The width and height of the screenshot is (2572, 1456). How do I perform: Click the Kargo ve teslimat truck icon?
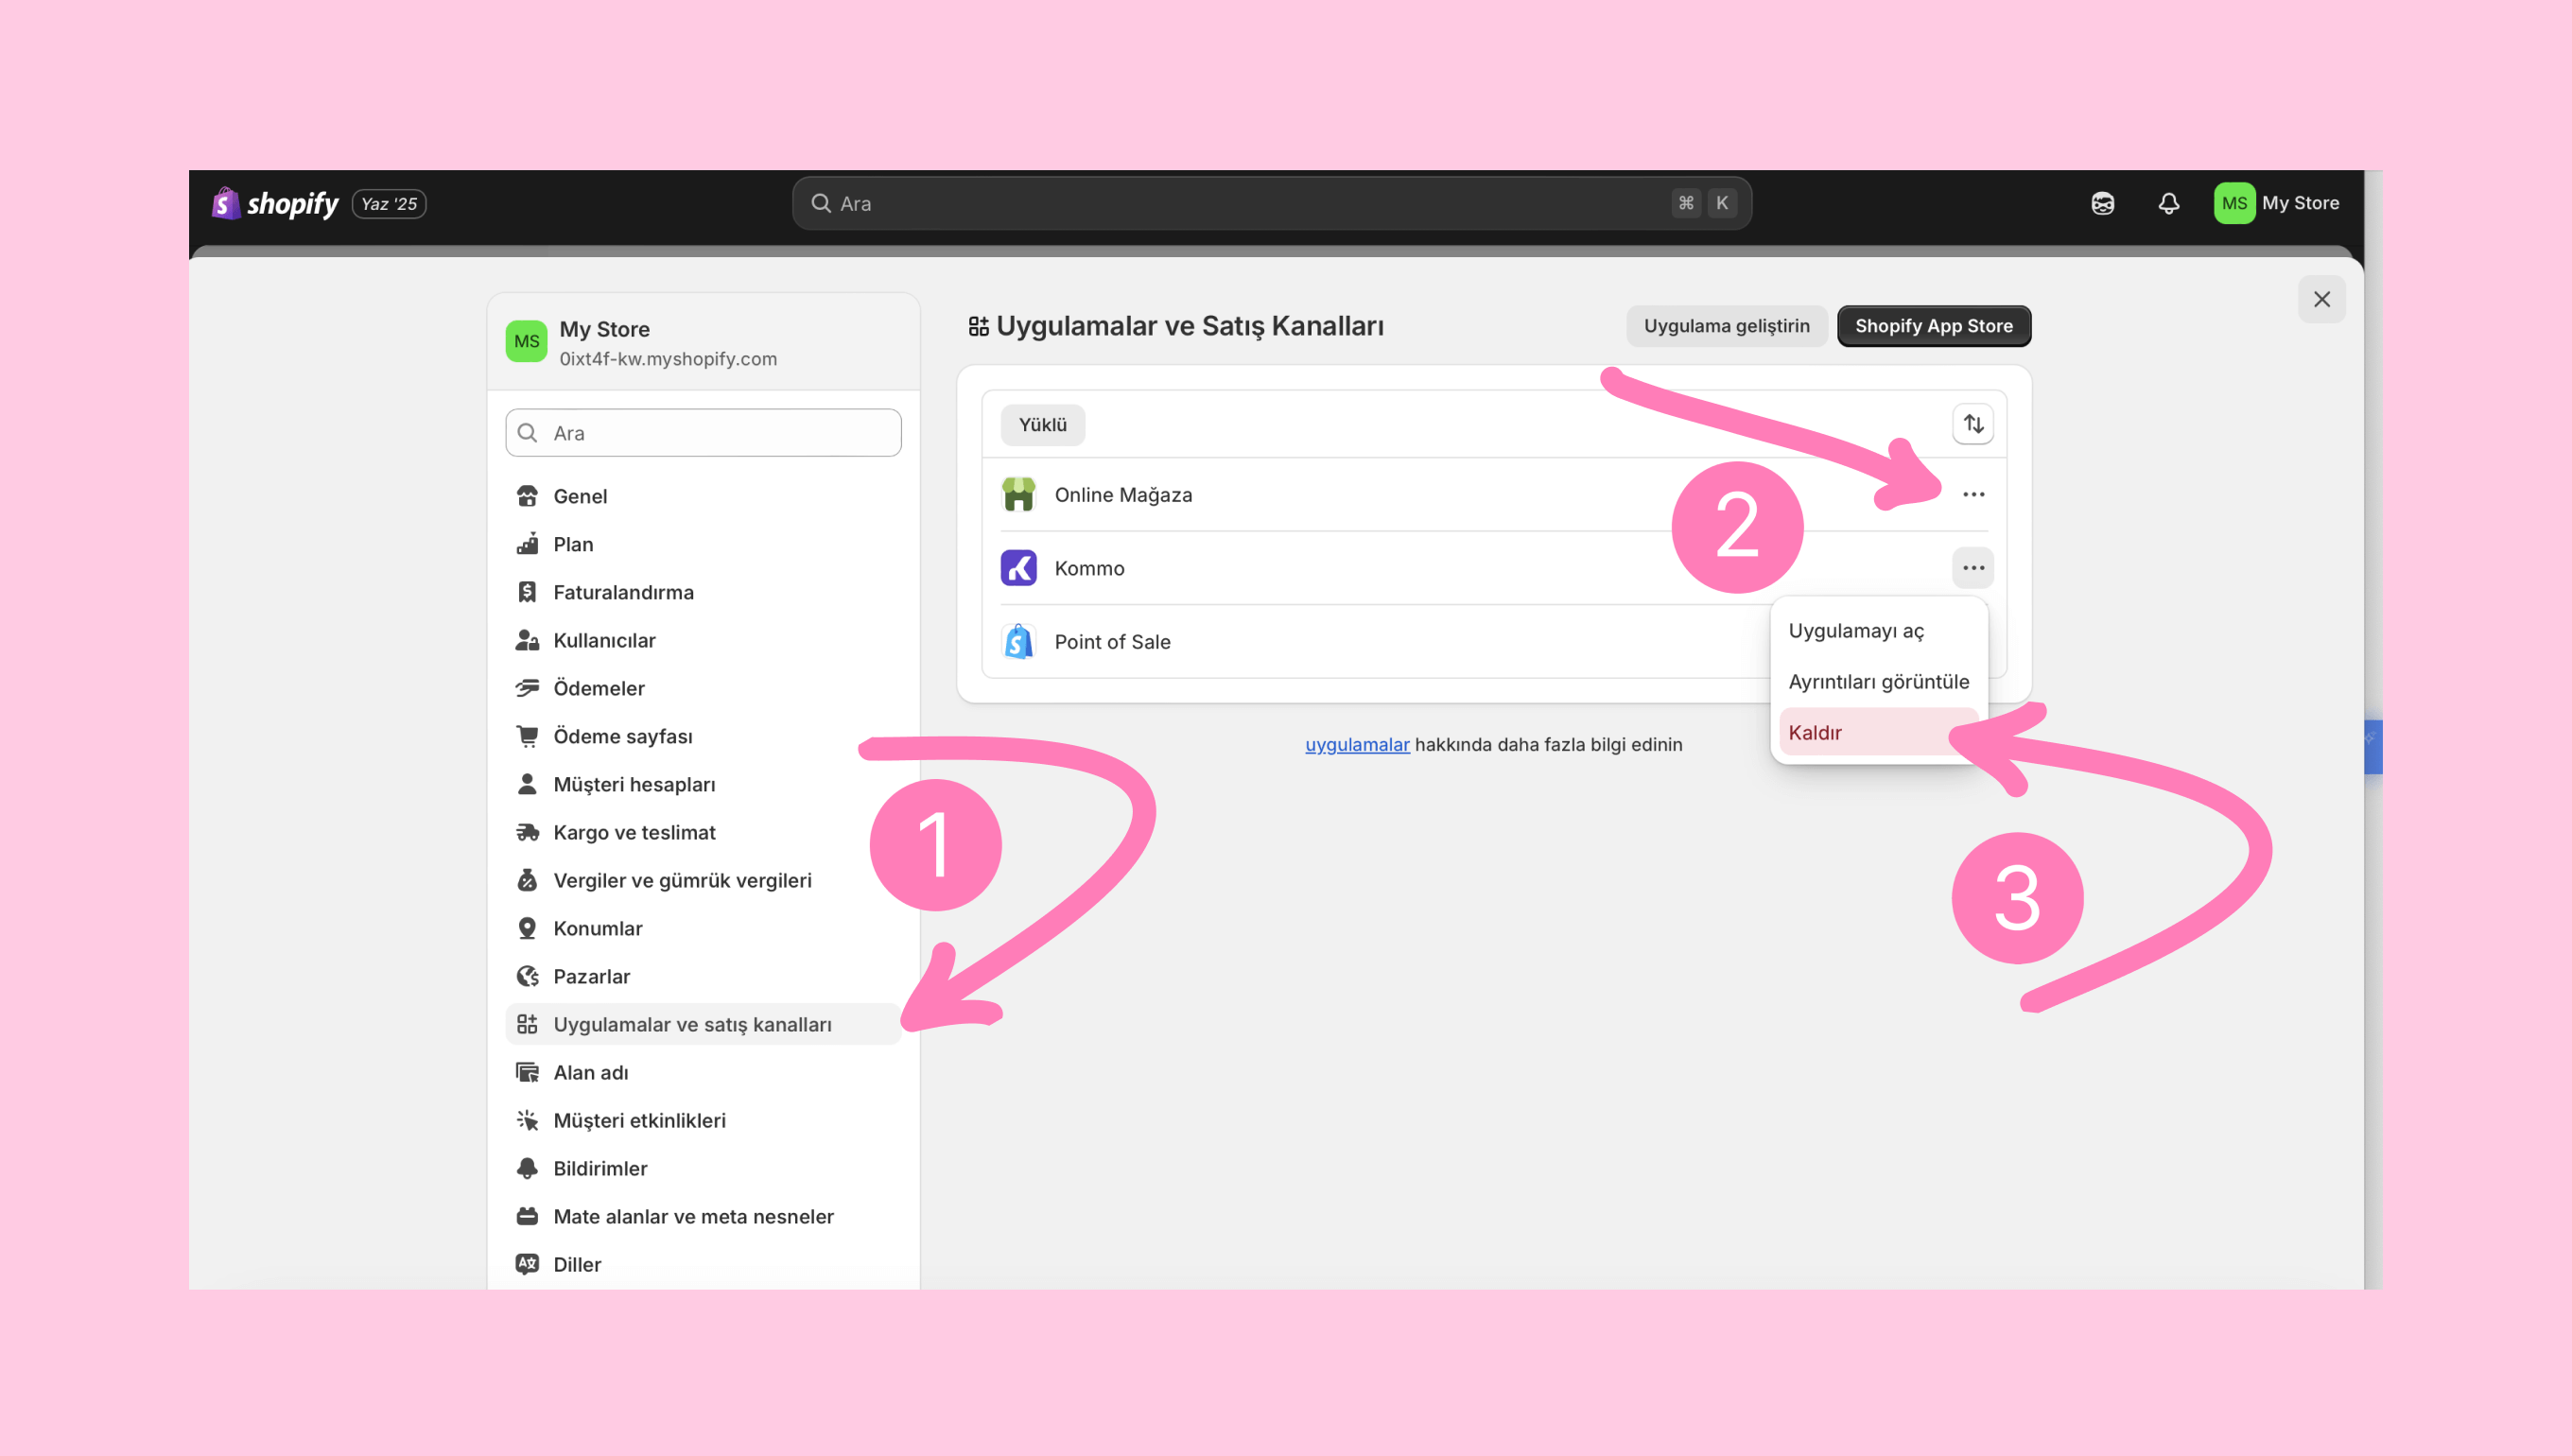[527, 832]
